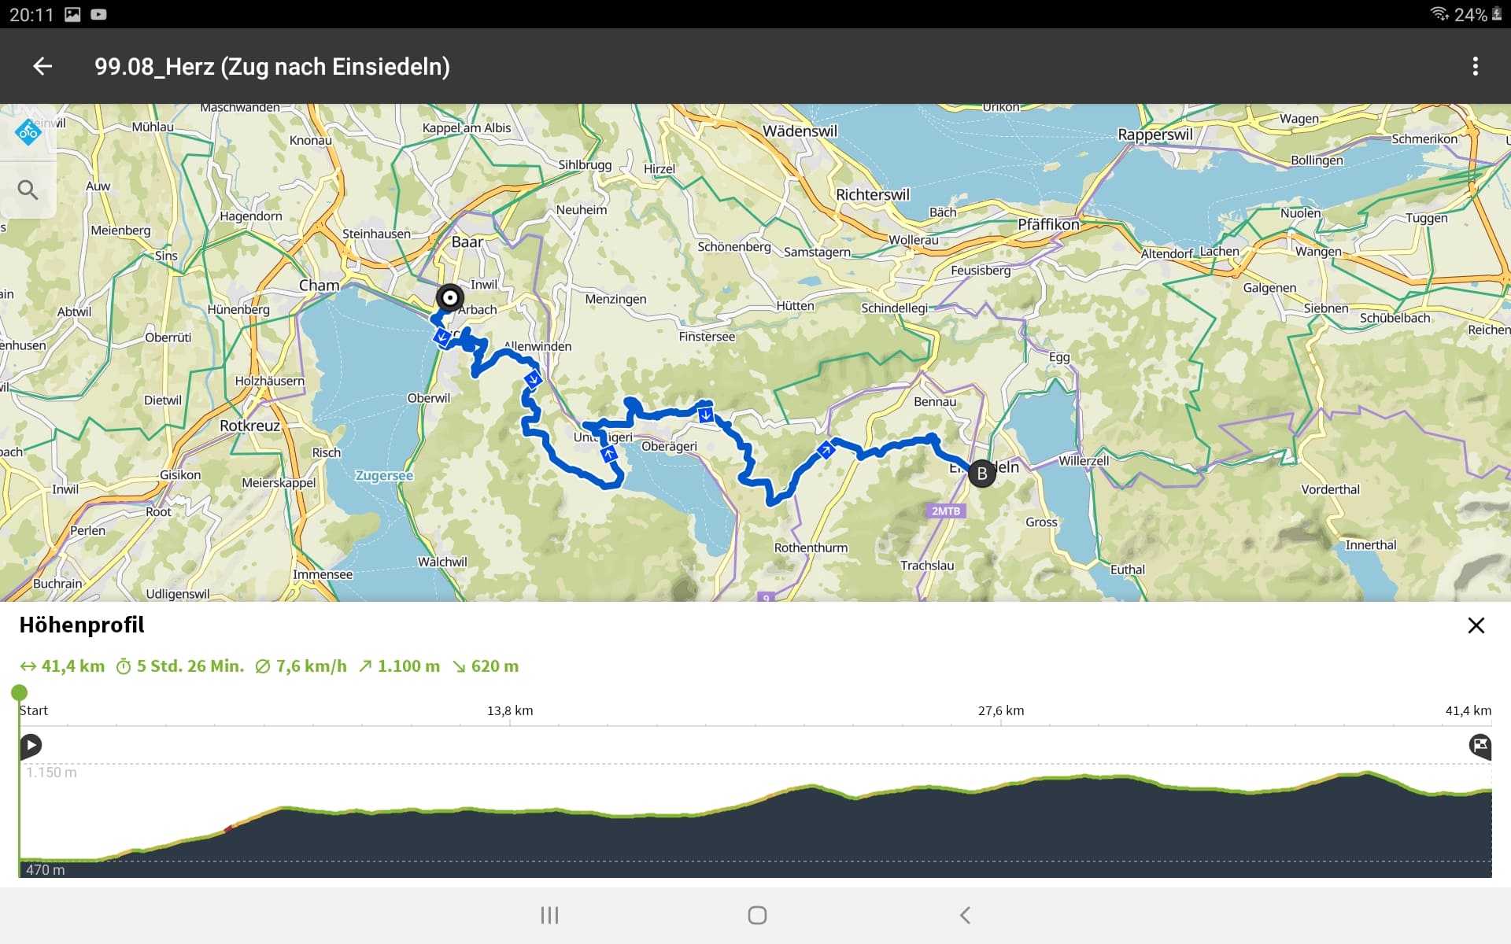
Task: Tap the 41,4 km distance stat
Action: click(x=63, y=666)
